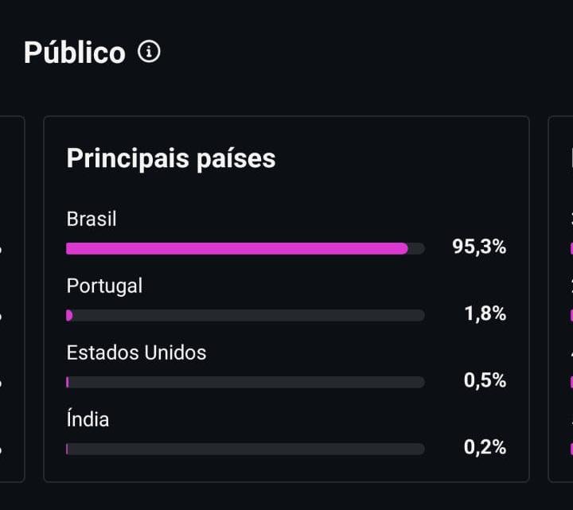This screenshot has height=510, width=573.
Task: Click the Principais países card title
Action: pos(170,158)
